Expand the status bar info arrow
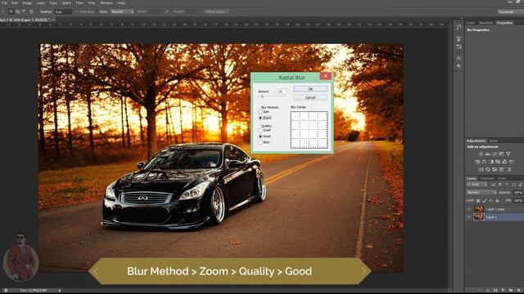This screenshot has width=524, height=294. pyautogui.click(x=60, y=291)
